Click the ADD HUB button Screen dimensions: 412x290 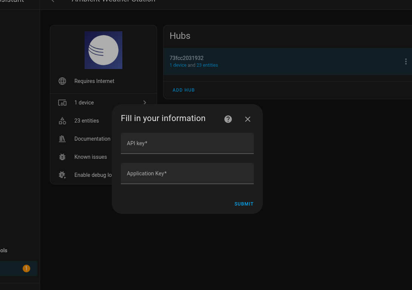[x=184, y=90]
